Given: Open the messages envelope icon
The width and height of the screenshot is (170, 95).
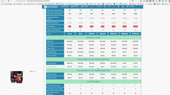Looking at the screenshot, I should (118, 6).
